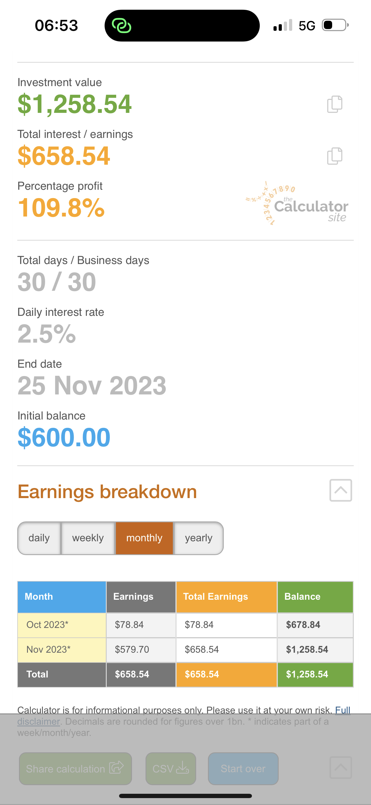Screen dimensions: 371x805
Task: Switch breakdown to yearly view
Action: [199, 538]
